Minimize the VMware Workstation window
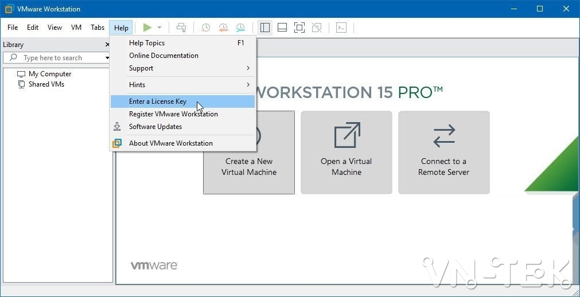Screen dimensions: 580x297 513,9
